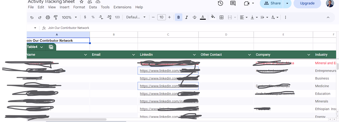
Task: Open the Share quick-settings dropdown arrow
Action: pos(287,3)
